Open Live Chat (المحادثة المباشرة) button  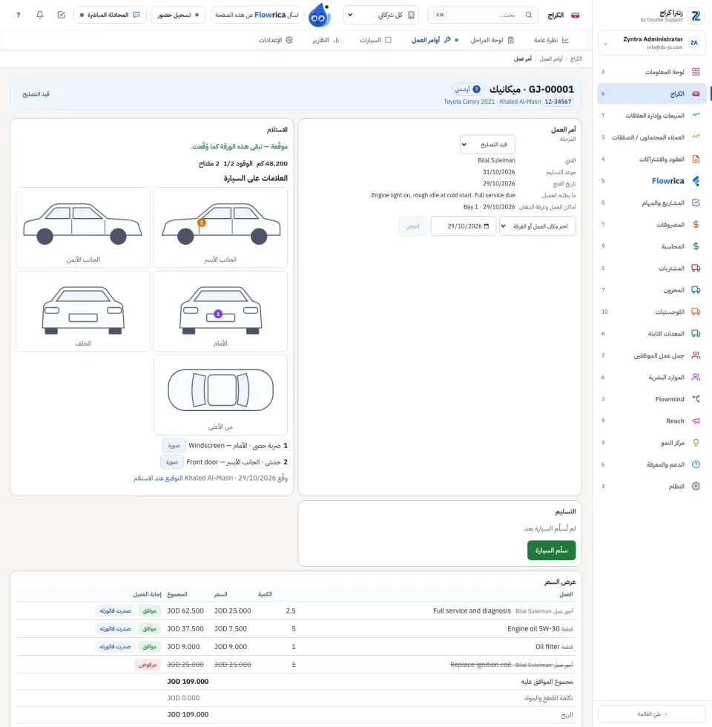click(111, 15)
